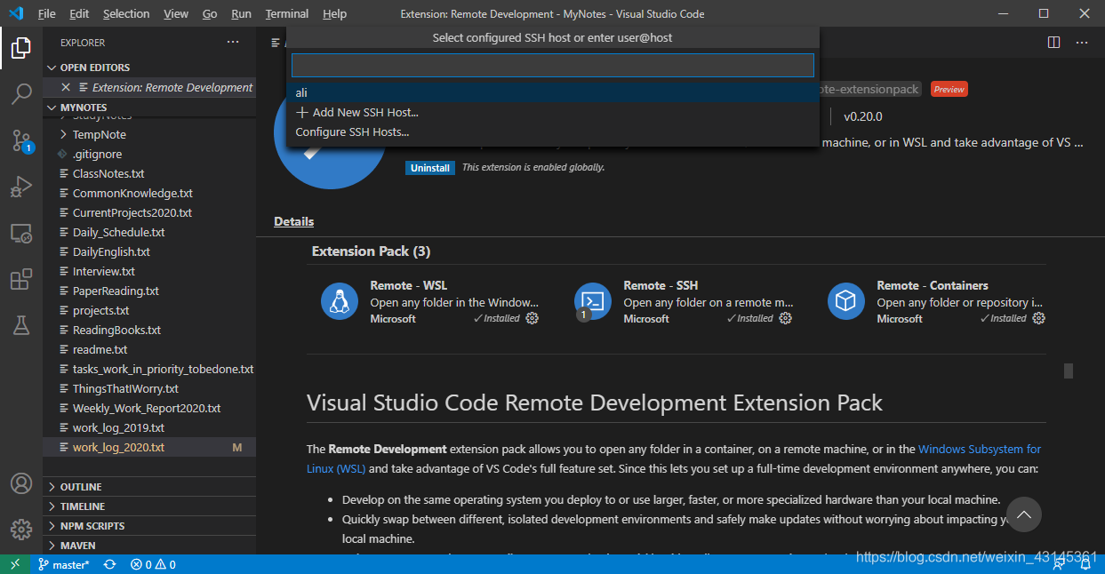Open the Extensions view icon
1105x574 pixels.
point(21,280)
